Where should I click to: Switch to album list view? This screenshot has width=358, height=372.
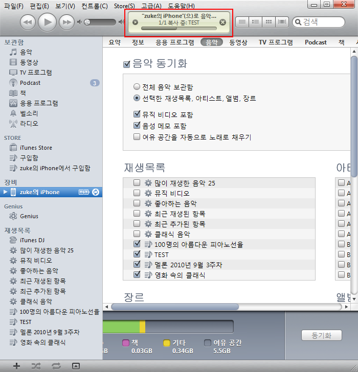tap(255, 22)
